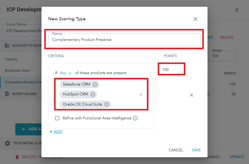
Task: Click the Name input field
Action: click(124, 40)
